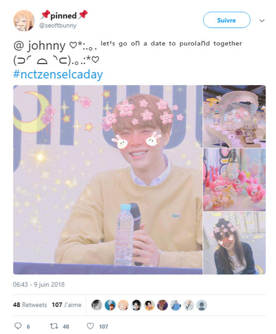Open the top-right Puroland stage photo
Screen dimensions: 276x334
(234, 116)
